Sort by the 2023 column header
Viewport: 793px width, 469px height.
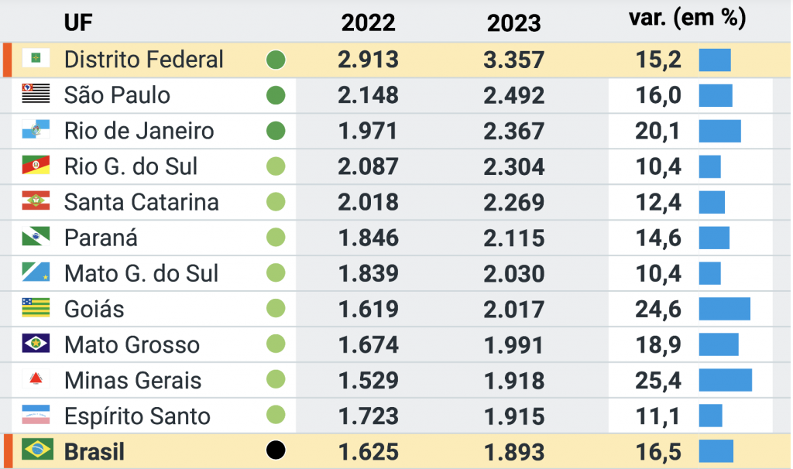point(513,23)
